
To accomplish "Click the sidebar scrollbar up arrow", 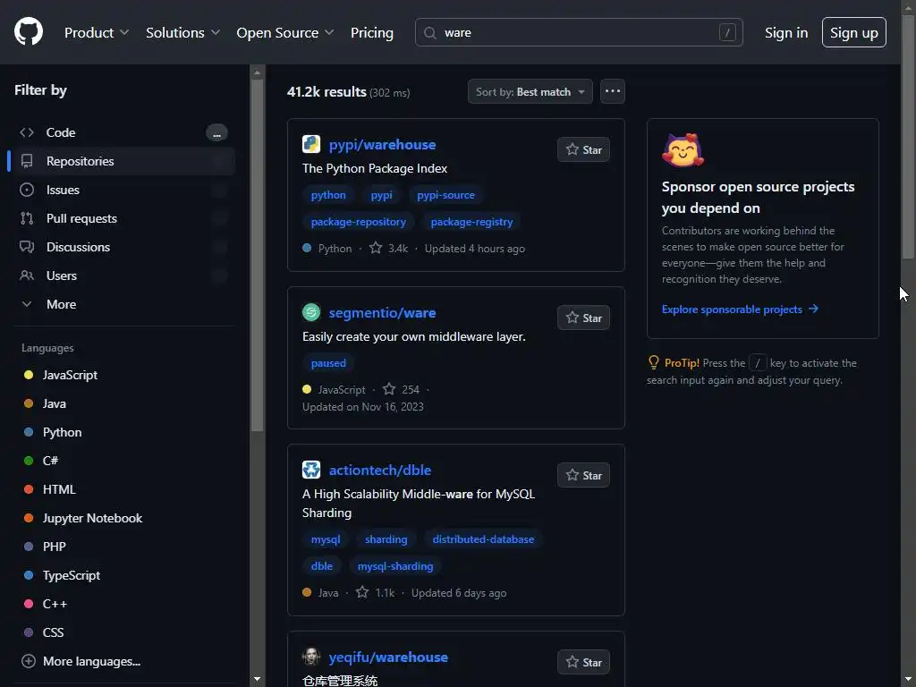I will point(257,72).
